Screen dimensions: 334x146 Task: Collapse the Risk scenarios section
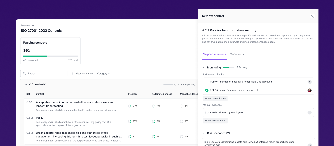[204, 133]
